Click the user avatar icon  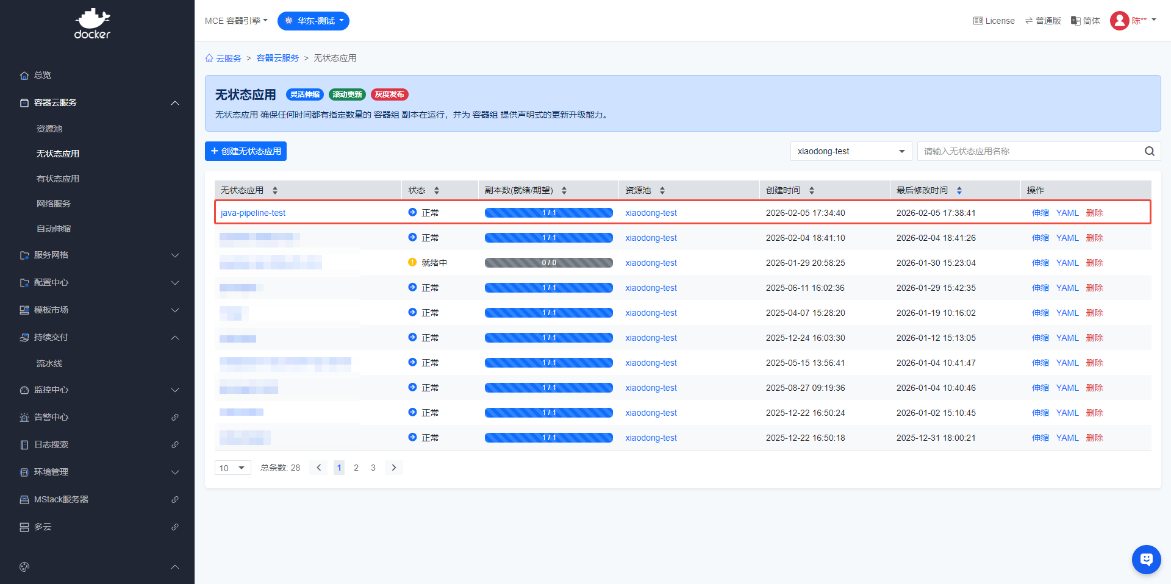click(x=1119, y=21)
